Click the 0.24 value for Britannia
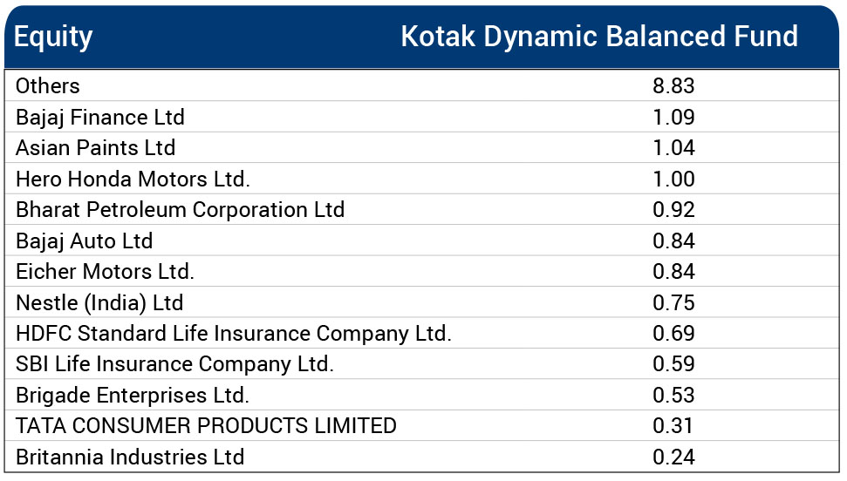Viewport: 847px width, 481px height. click(x=673, y=457)
